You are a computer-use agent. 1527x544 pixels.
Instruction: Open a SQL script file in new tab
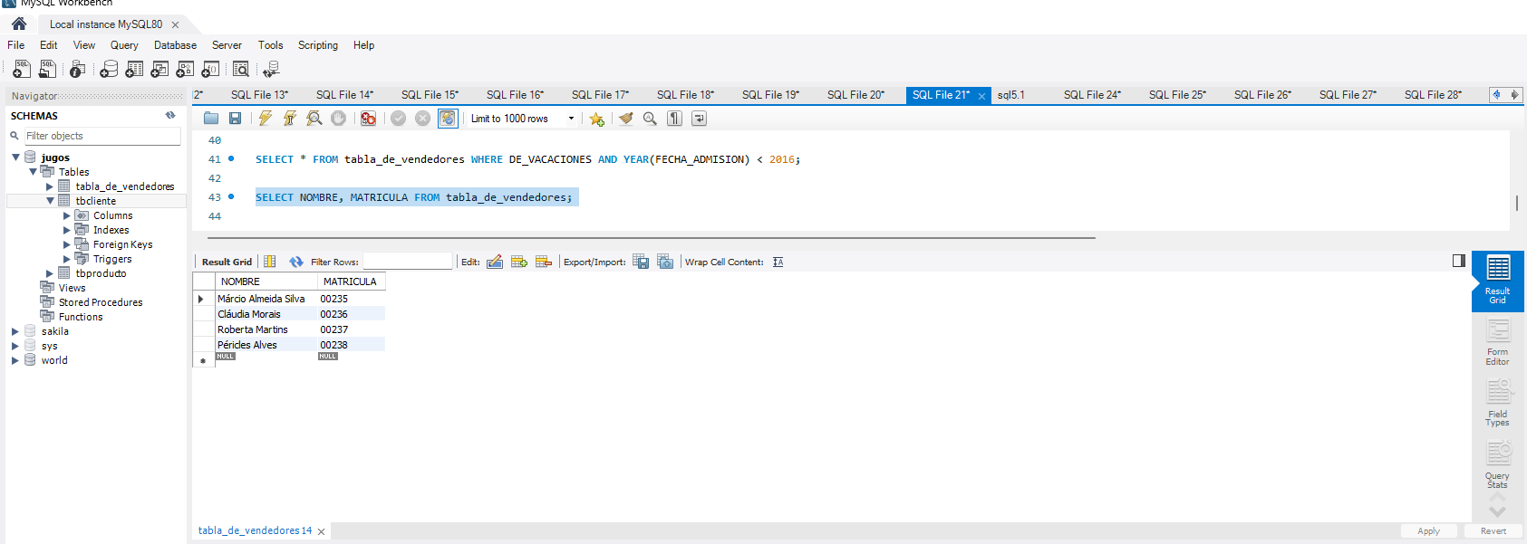point(47,69)
